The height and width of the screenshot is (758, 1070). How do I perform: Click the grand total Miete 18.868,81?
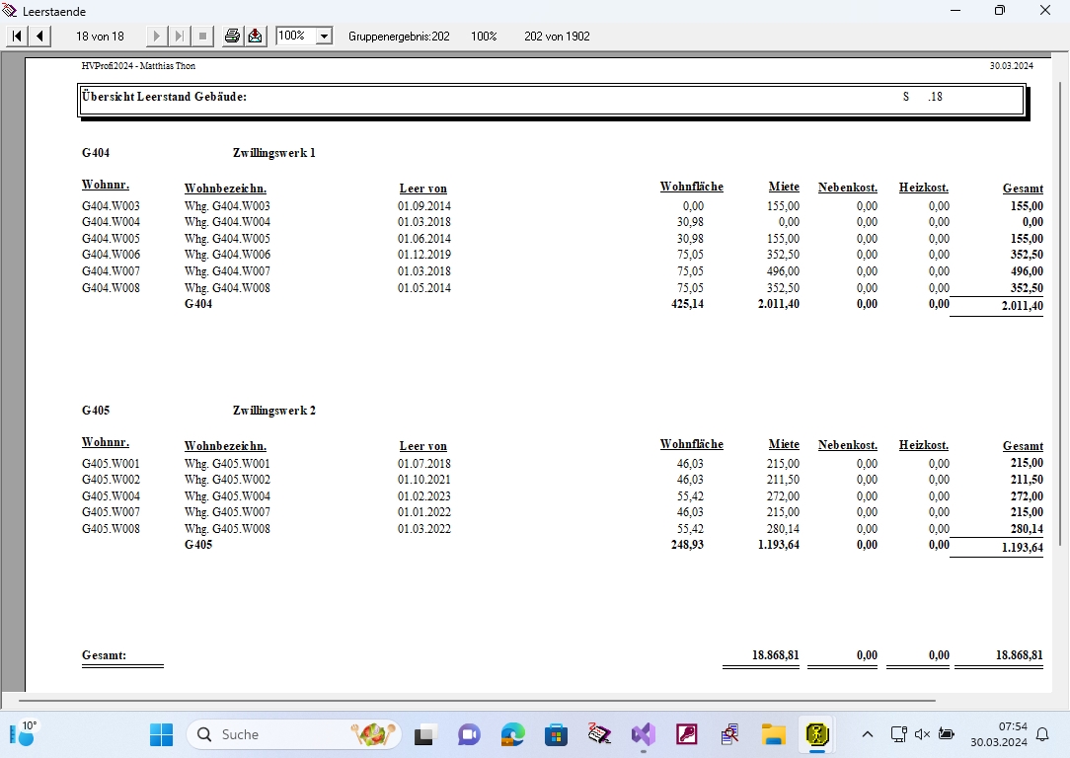tap(775, 655)
